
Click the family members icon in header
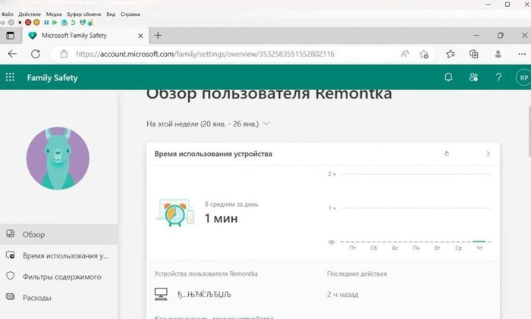pyautogui.click(x=473, y=77)
